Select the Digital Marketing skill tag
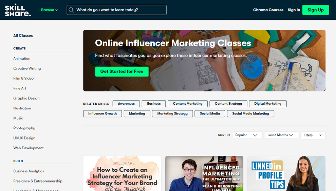 (268, 104)
